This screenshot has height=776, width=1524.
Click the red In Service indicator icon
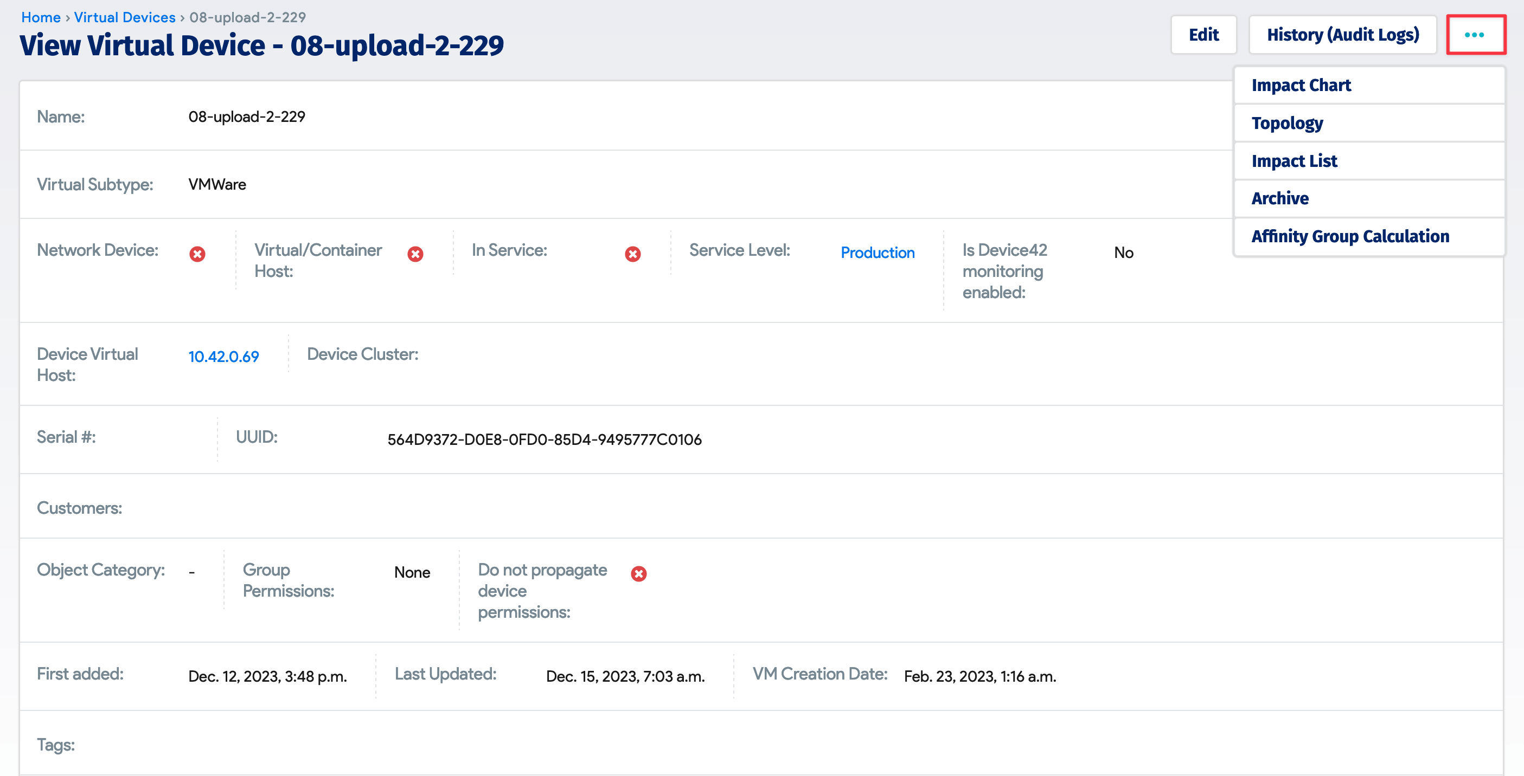click(x=632, y=253)
